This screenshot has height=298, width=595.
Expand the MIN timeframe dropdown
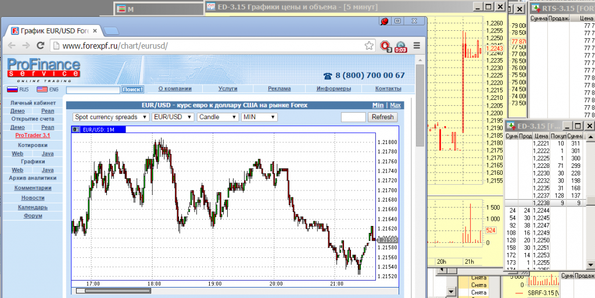[x=259, y=117]
